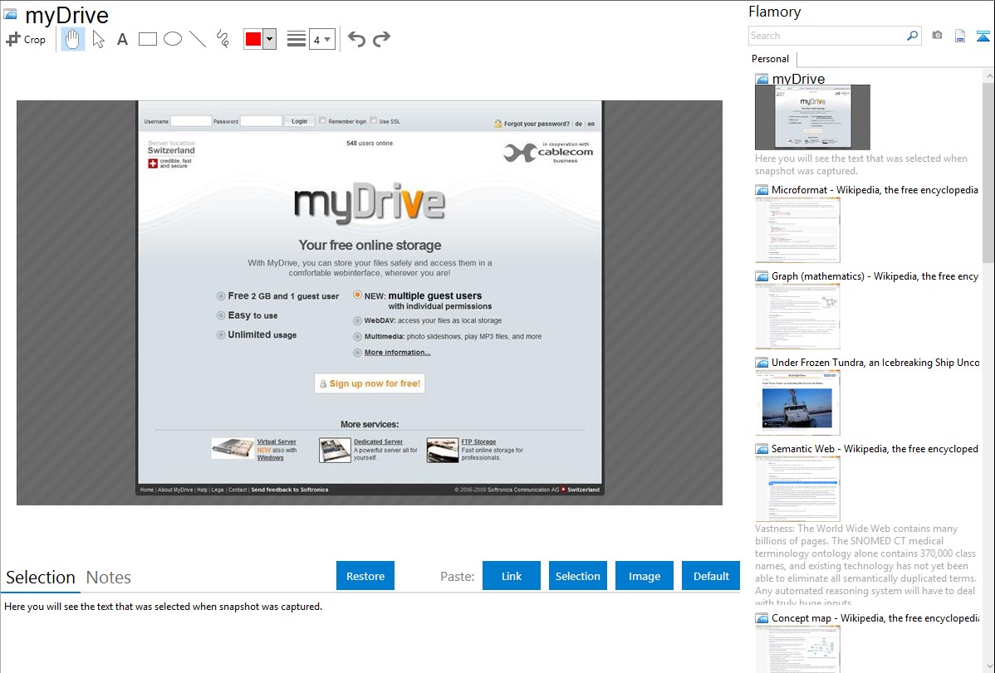Click the selection text below the Selection tab
995x673 pixels.
pyautogui.click(x=163, y=607)
